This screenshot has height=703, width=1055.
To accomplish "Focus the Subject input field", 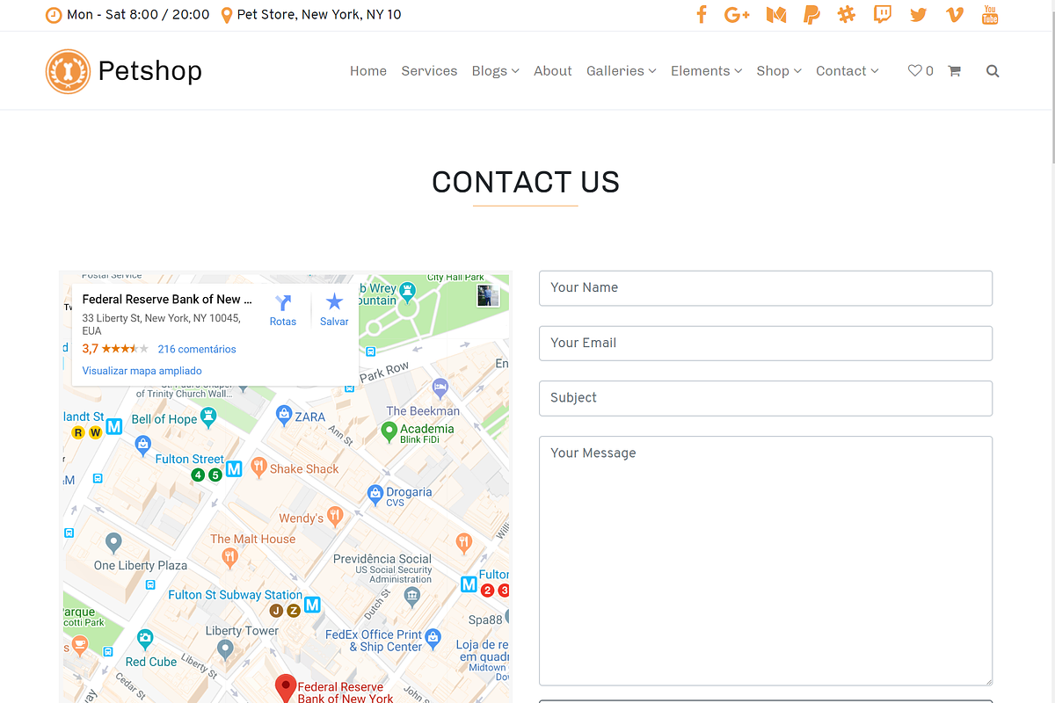I will (766, 398).
